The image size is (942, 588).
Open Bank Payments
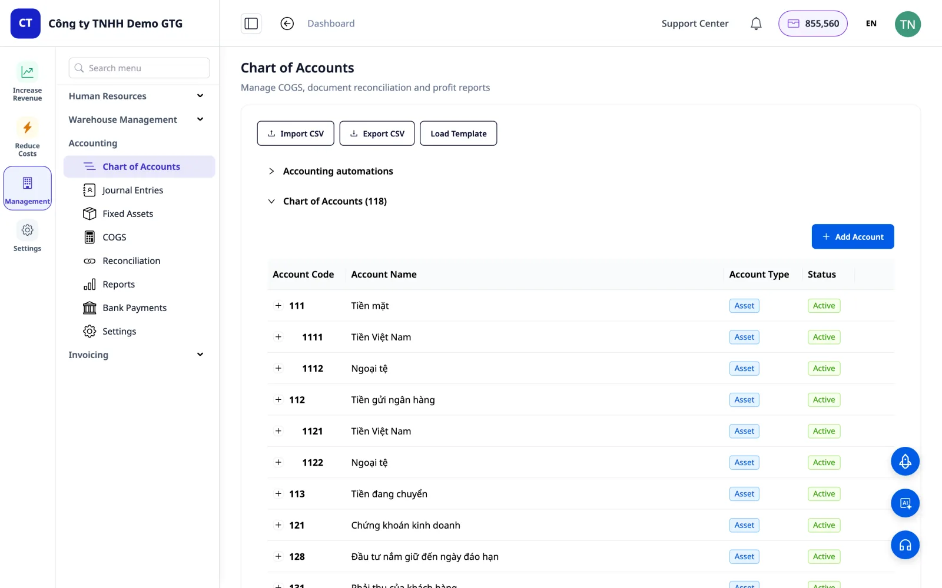139,308
